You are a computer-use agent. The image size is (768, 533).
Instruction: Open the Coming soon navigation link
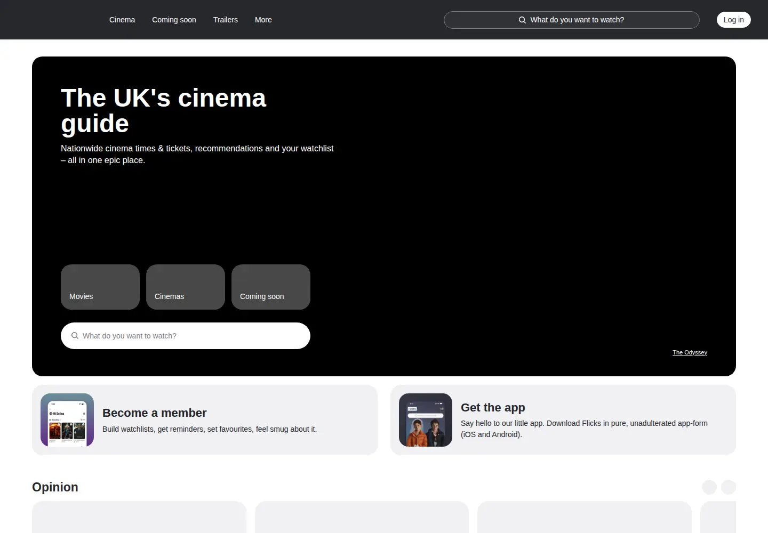(174, 20)
